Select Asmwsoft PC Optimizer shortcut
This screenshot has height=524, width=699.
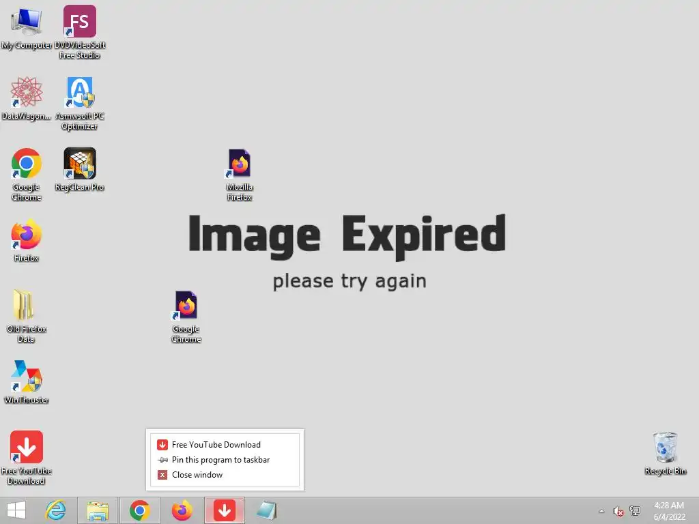[x=80, y=104]
